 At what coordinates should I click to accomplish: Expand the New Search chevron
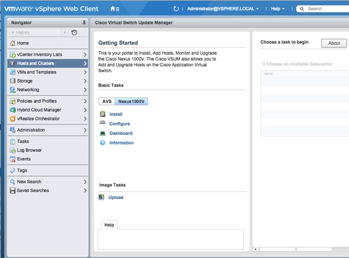coord(85,182)
